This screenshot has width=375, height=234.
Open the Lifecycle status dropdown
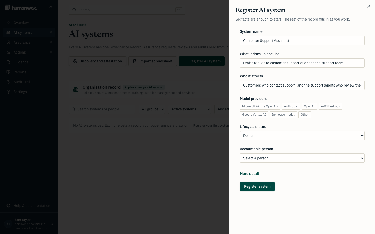click(x=302, y=136)
